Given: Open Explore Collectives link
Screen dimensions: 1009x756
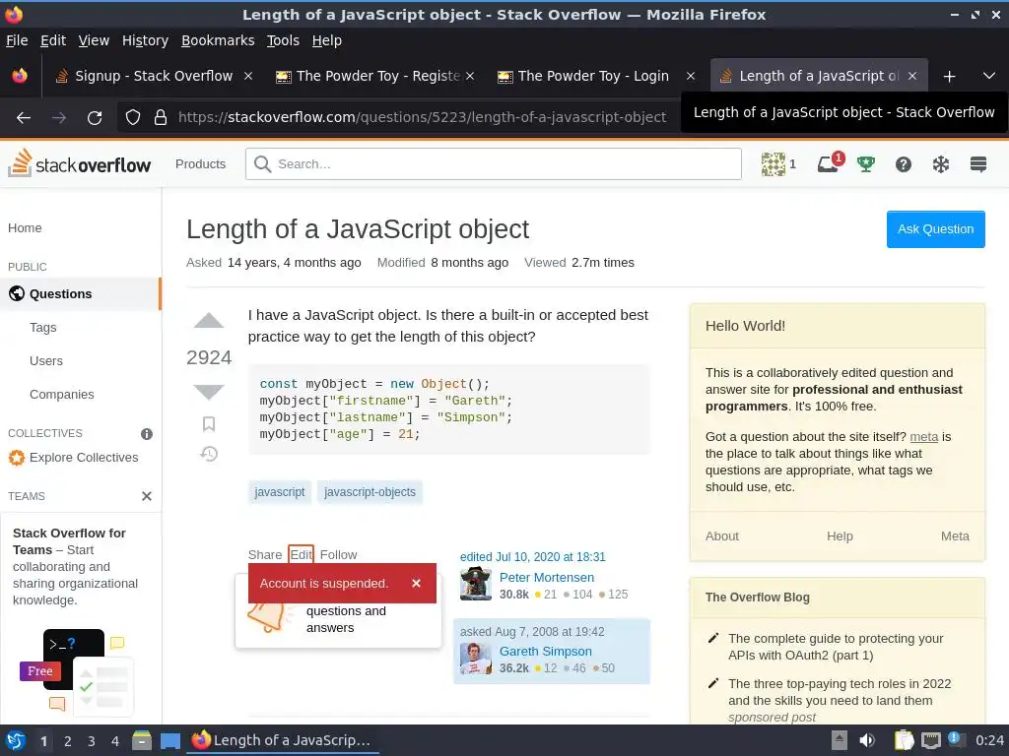Looking at the screenshot, I should tap(84, 457).
